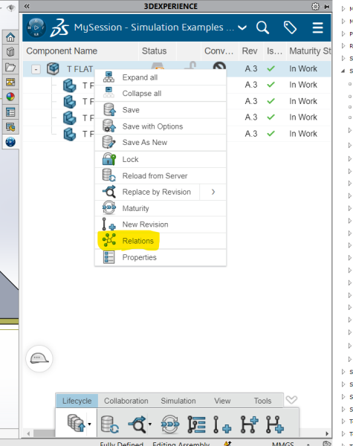This screenshot has height=446, width=353.
Task: Open the gear settings icon in 3DEXPERIENCE title bar
Action: (x=315, y=6)
